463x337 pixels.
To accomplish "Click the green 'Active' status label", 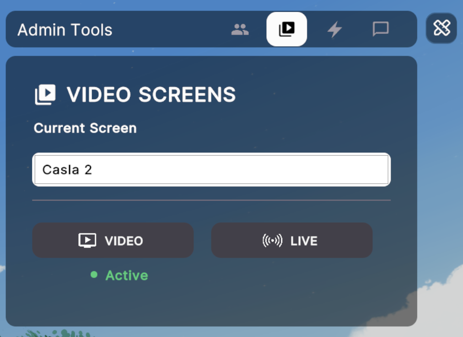I will 127,275.
